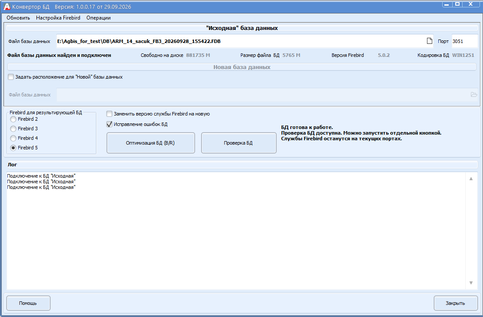Click the browse file icon for source database
Image resolution: width=483 pixels, height=317 pixels.
pyautogui.click(x=429, y=41)
